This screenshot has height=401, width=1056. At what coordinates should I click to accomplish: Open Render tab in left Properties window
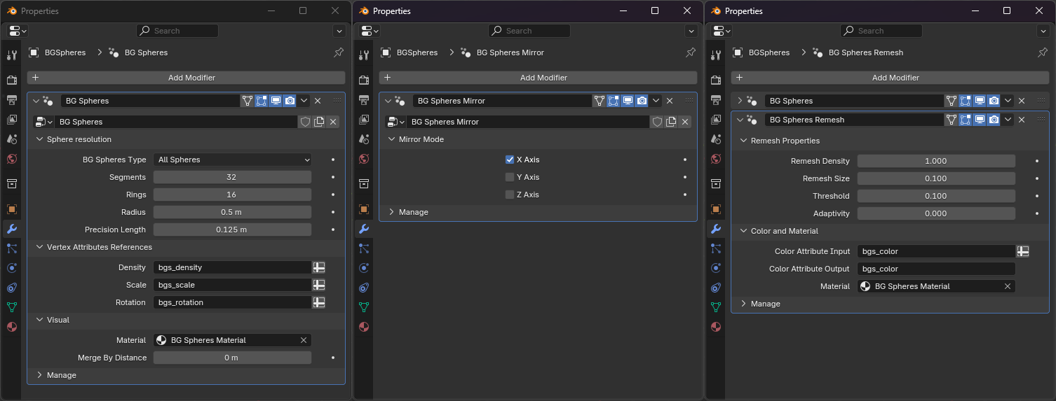pyautogui.click(x=11, y=80)
